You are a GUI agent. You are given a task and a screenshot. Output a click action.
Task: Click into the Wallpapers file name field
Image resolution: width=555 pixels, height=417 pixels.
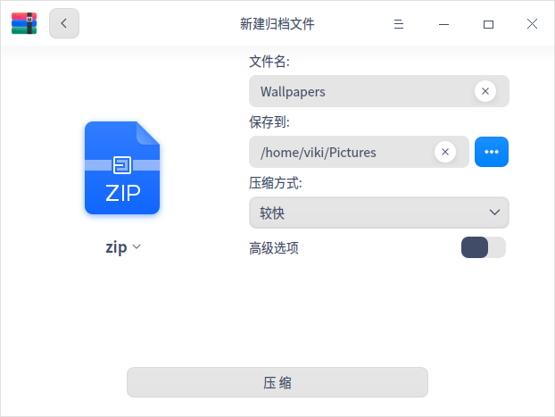[x=361, y=91]
